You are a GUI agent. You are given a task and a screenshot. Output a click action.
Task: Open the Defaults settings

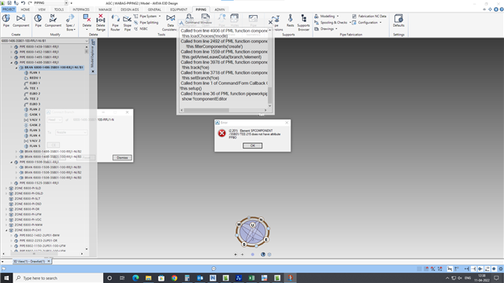(398, 20)
